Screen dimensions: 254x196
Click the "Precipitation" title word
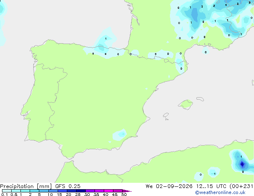(17, 186)
